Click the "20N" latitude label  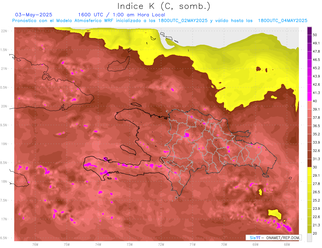click(x=4, y=106)
